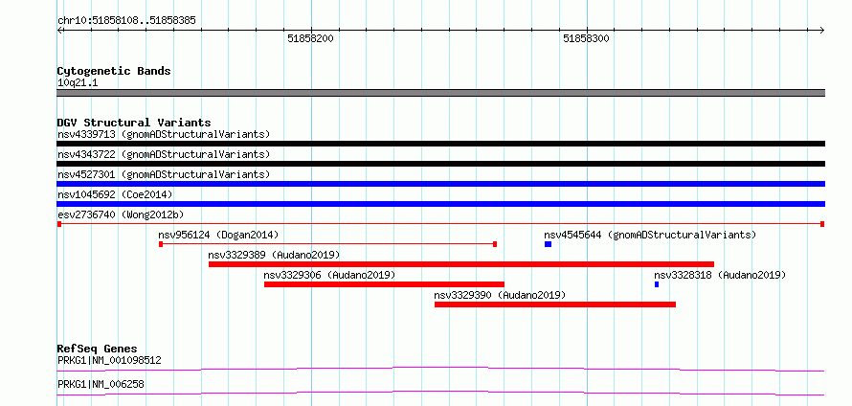This screenshot has height=406, width=852.
Task: Click the PRKG1|NM_001098512 transcript label
Action: [x=109, y=360]
